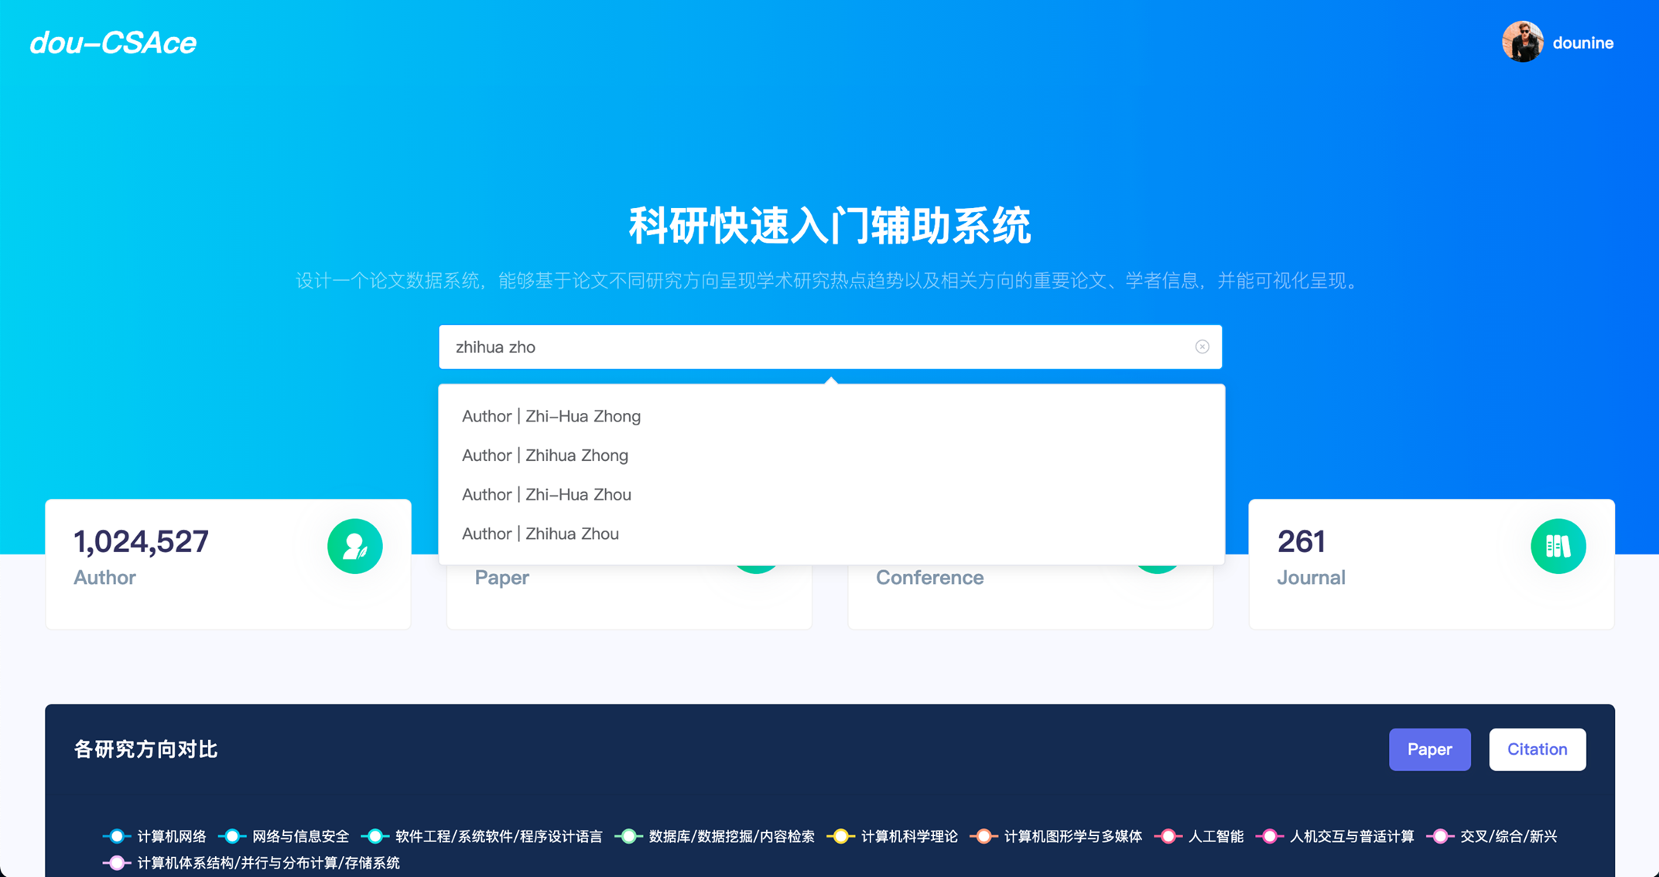This screenshot has height=877, width=1659.
Task: Toggle 计算机网络 legend marker
Action: point(117,836)
